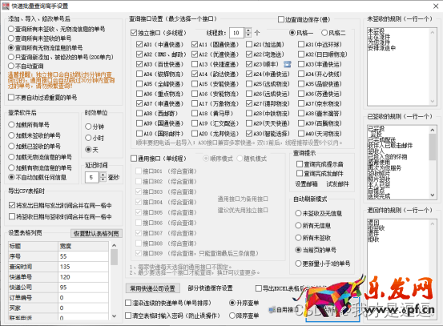Click the small icon before 自用接口

pos(272,310)
